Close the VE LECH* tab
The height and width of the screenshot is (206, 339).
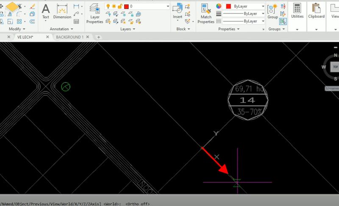point(47,37)
